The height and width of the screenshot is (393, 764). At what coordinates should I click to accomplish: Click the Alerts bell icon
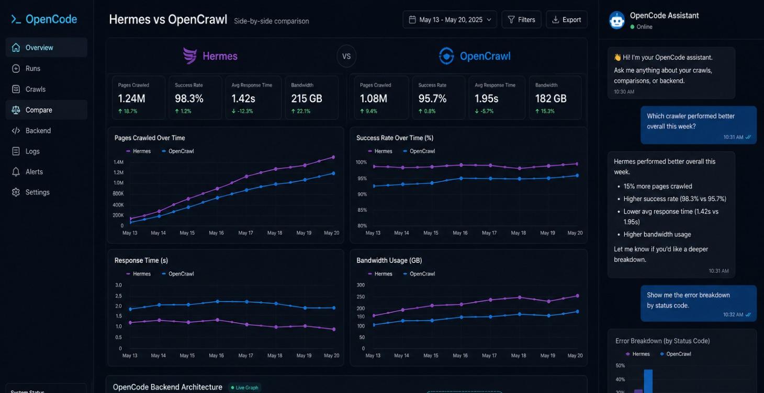[x=16, y=171]
